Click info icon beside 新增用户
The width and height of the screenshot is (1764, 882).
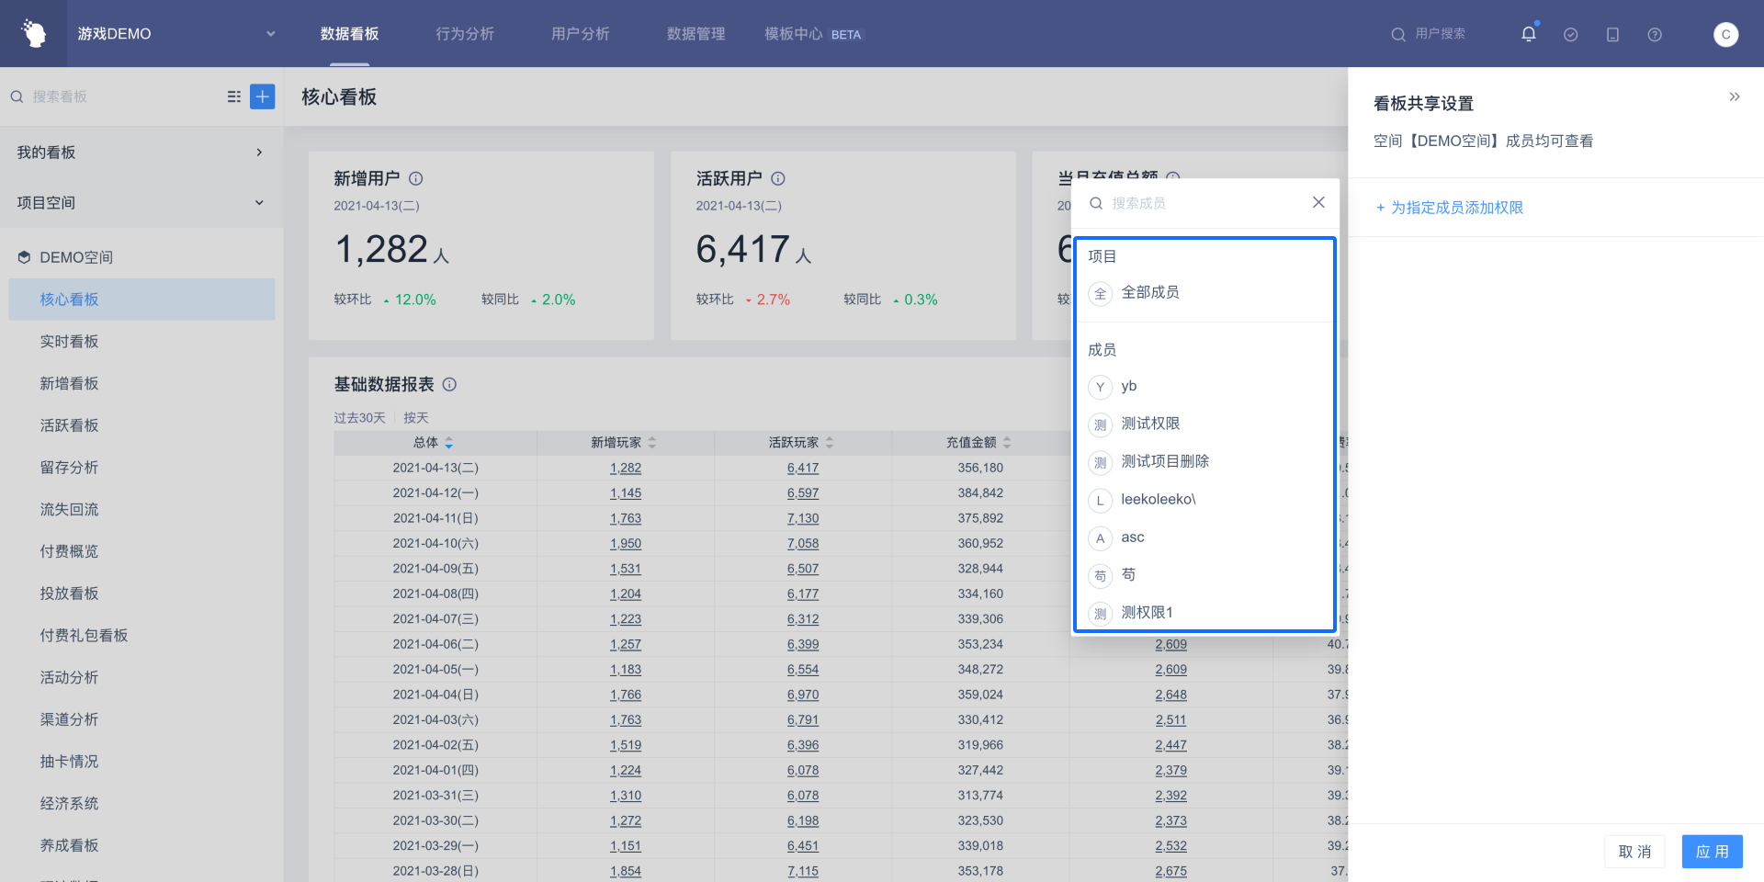tap(415, 178)
